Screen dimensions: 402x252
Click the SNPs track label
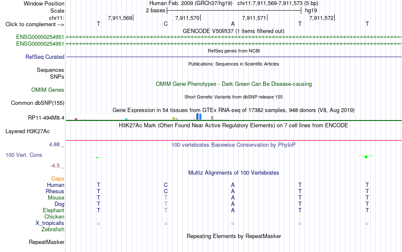[57, 77]
